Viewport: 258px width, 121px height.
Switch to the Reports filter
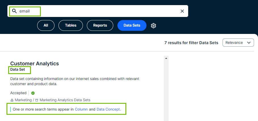pyautogui.click(x=100, y=25)
